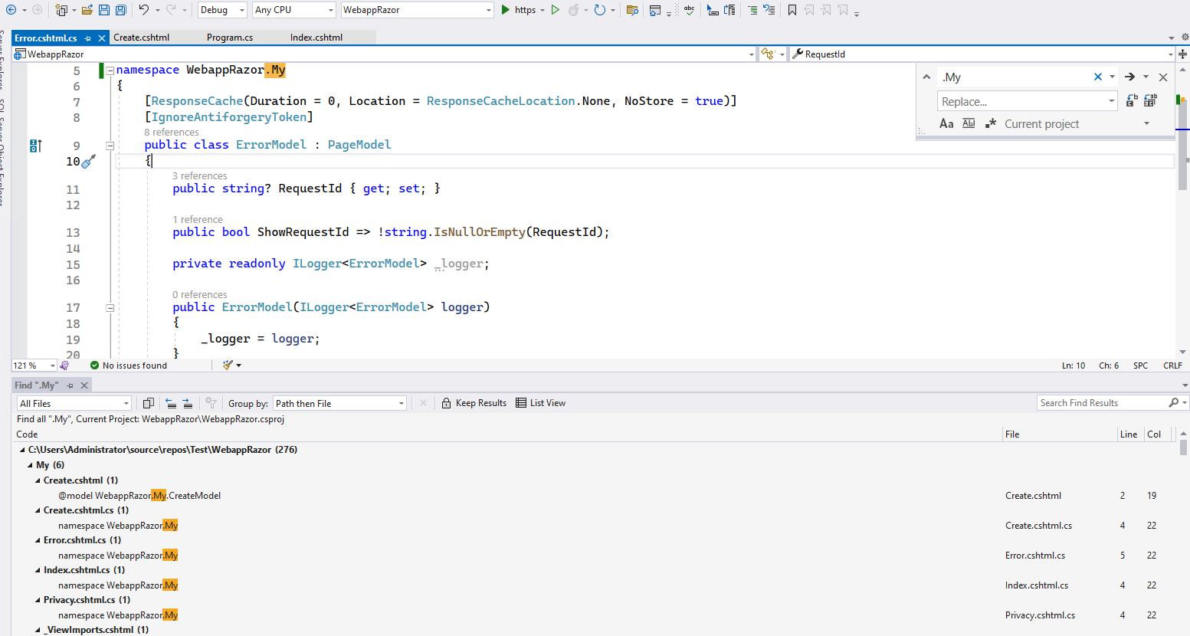Click the Replace next icon
Image resolution: width=1190 pixels, height=636 pixels.
pyautogui.click(x=1132, y=101)
